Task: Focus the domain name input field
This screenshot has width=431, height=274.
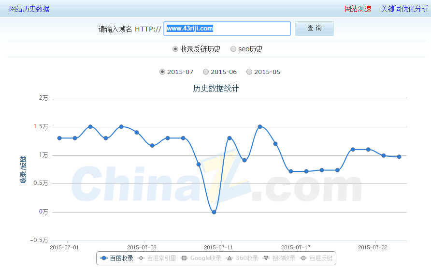Action: click(x=227, y=29)
